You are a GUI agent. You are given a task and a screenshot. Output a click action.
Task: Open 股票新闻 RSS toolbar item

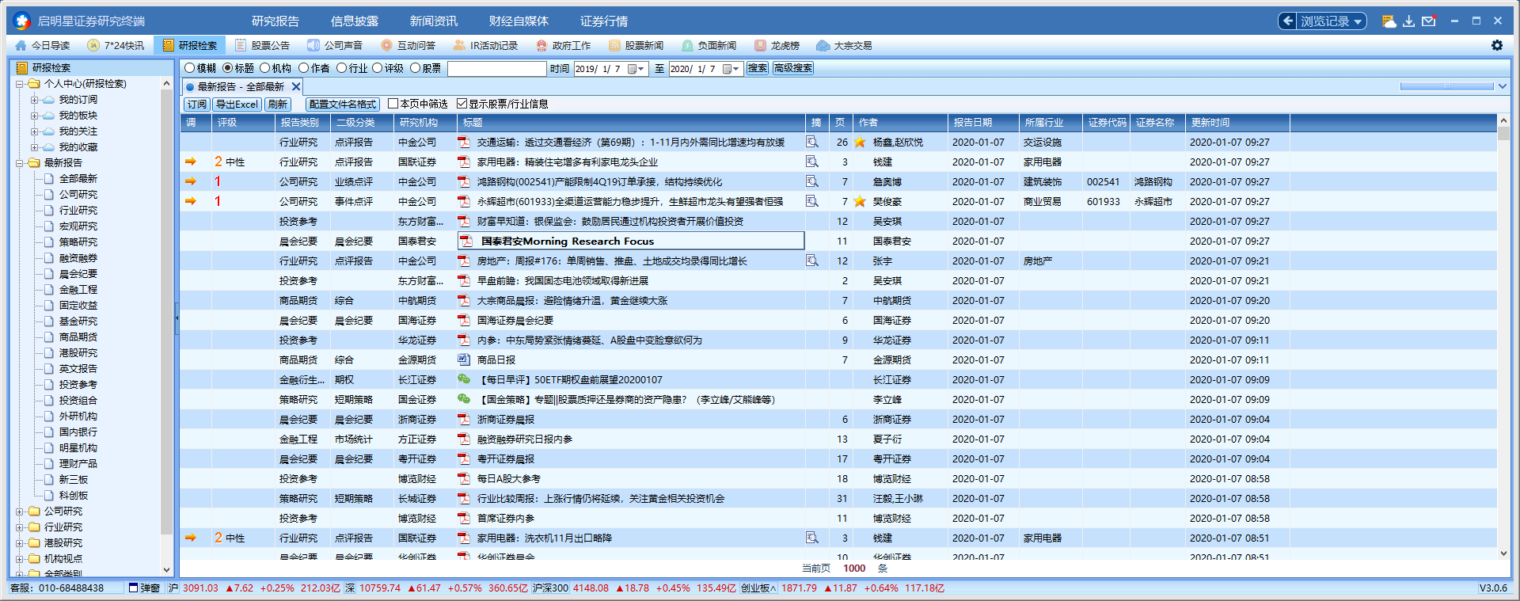tap(636, 45)
